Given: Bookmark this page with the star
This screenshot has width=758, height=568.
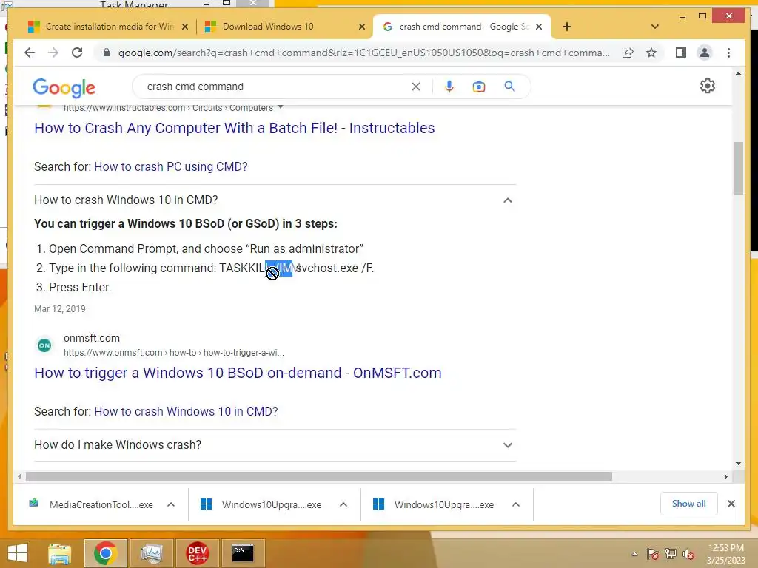Looking at the screenshot, I should coord(651,53).
